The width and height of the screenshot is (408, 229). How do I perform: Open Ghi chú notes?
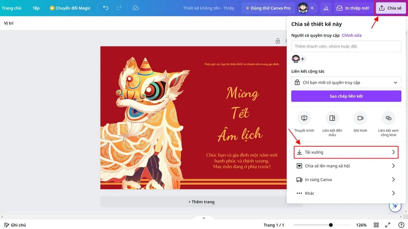[x=15, y=225]
